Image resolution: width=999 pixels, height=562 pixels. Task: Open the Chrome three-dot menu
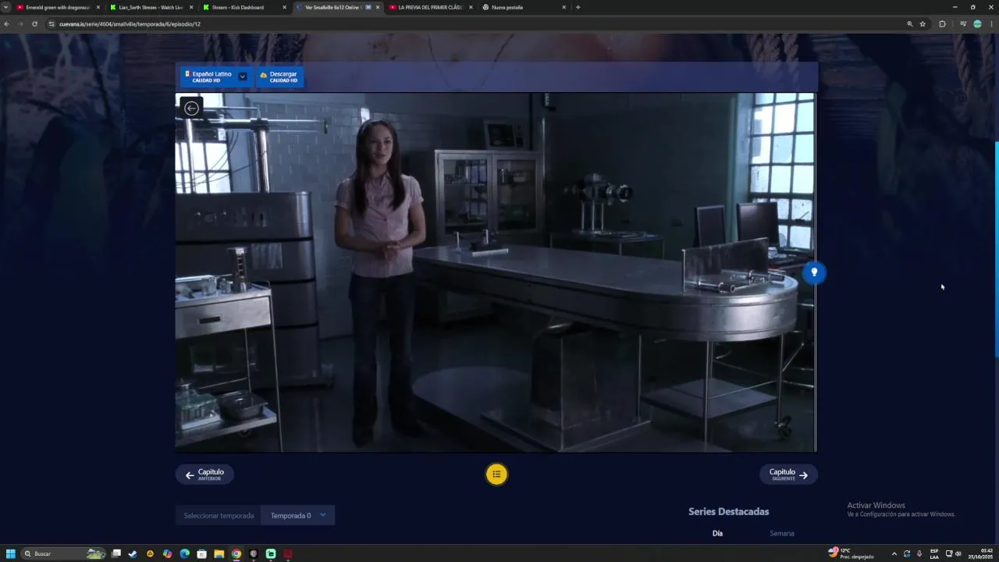pos(991,24)
